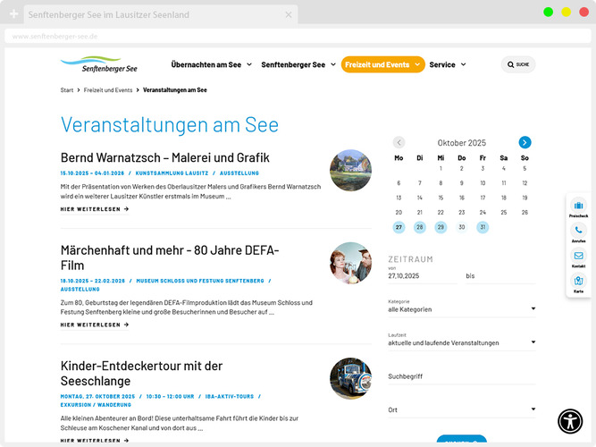
Task: Select October 29 in the calendar
Action: (441, 227)
